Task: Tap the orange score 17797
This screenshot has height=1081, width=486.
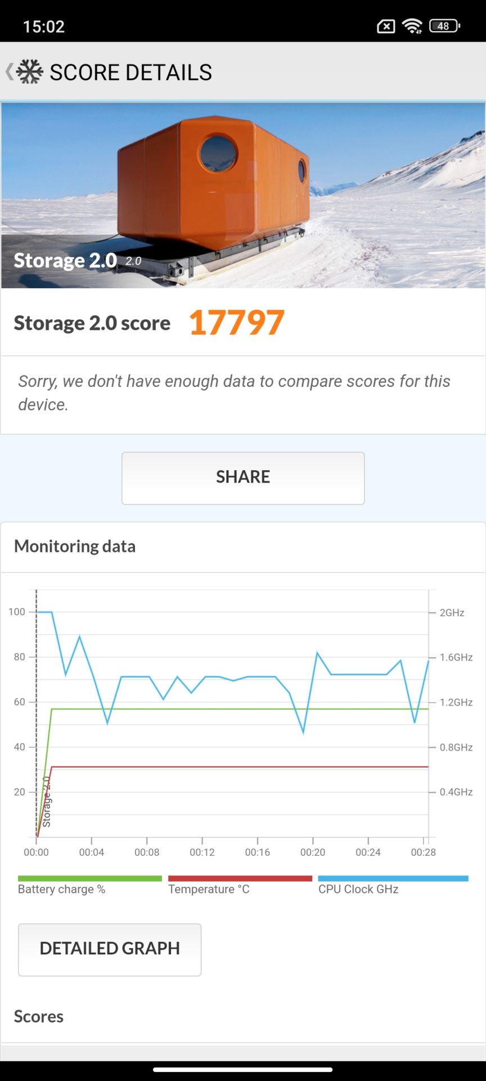Action: [x=236, y=323]
